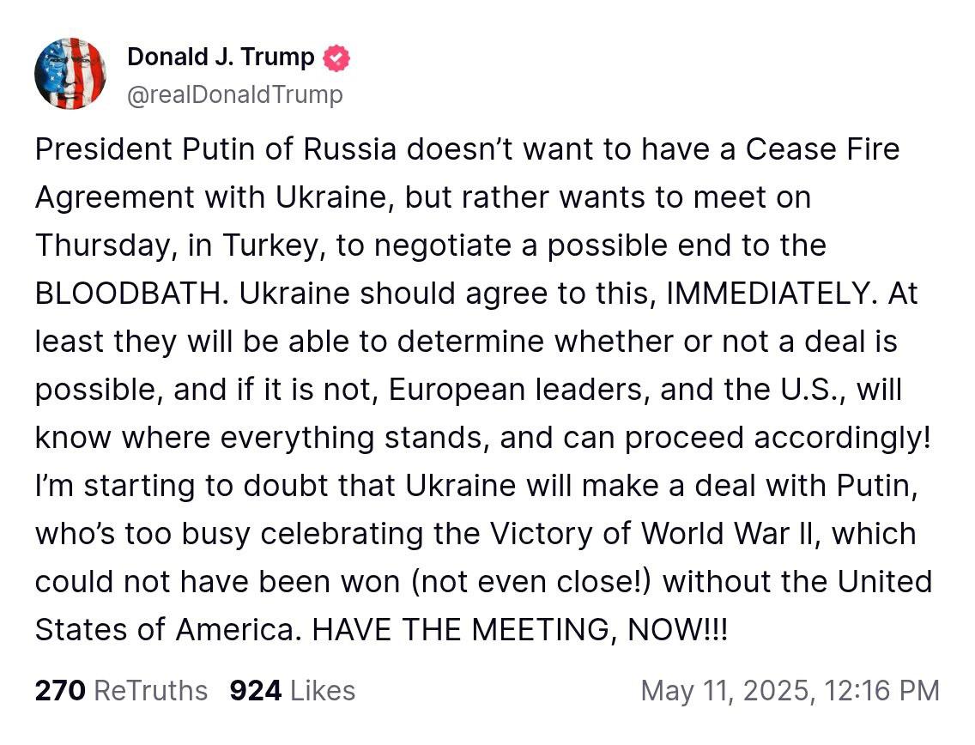Viewport: 975px width, 745px height.
Task: View the 270 ReTruths list
Action: pyautogui.click(x=121, y=691)
